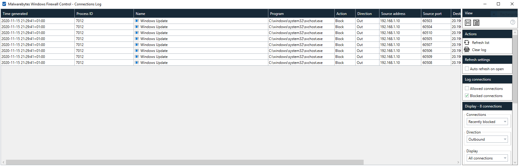Image resolution: width=519 pixels, height=166 pixels.
Task: Click the Refresh list icon
Action: pyautogui.click(x=467, y=43)
